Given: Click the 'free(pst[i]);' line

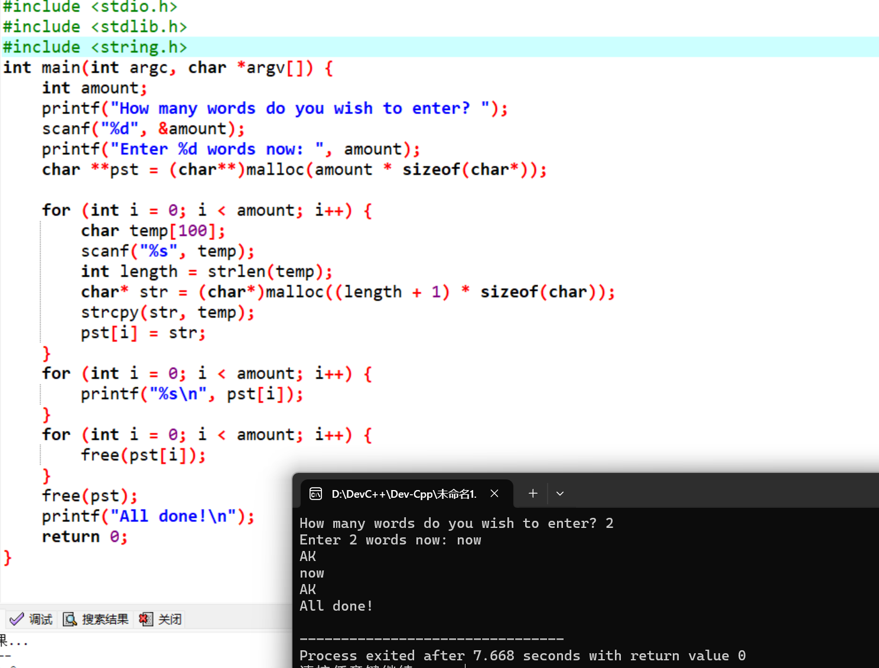Looking at the screenshot, I should [x=143, y=455].
